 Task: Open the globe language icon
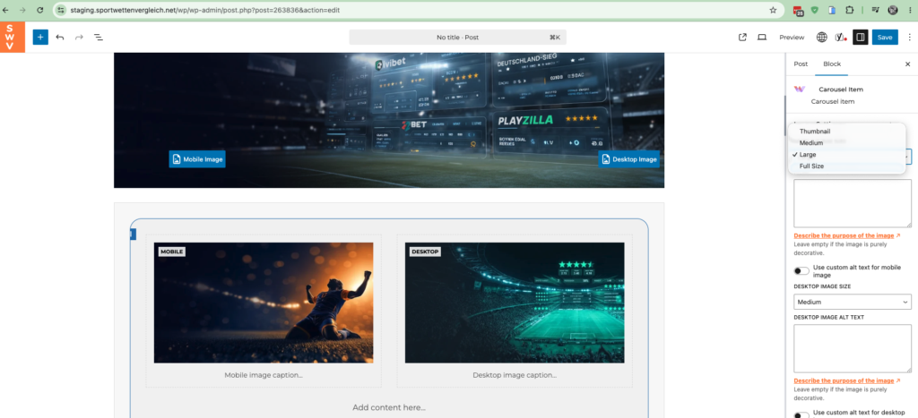(x=822, y=38)
